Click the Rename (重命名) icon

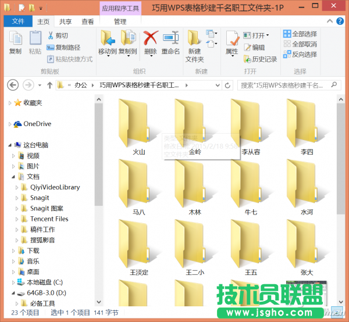(x=170, y=37)
